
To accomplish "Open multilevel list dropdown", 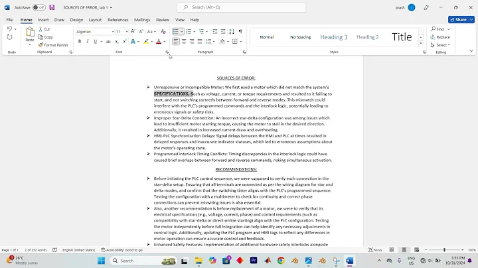I will pyautogui.click(x=206, y=32).
